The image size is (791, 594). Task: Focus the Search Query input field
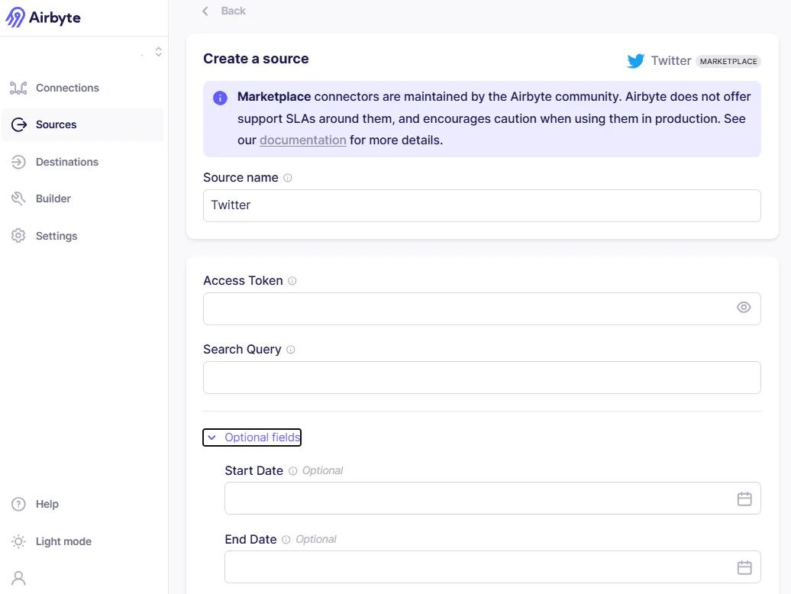[482, 378]
